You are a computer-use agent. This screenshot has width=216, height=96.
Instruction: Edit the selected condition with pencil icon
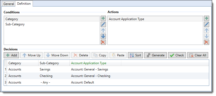[x=103, y=24]
